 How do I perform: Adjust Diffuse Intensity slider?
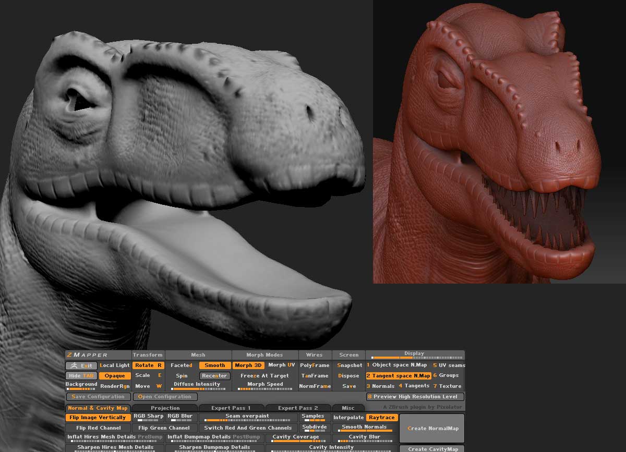click(198, 386)
